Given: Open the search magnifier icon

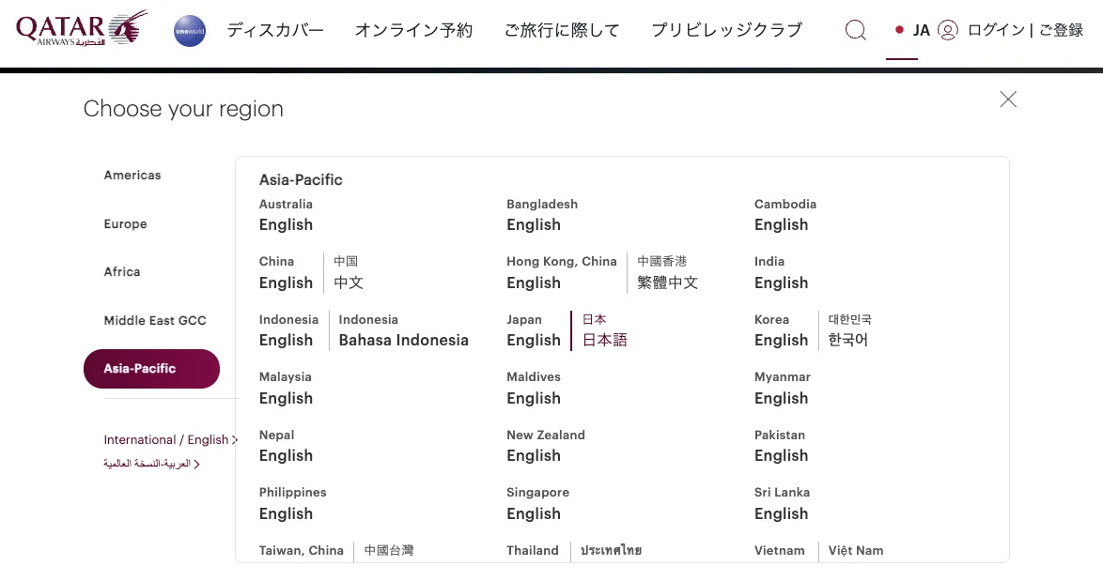Looking at the screenshot, I should (855, 30).
